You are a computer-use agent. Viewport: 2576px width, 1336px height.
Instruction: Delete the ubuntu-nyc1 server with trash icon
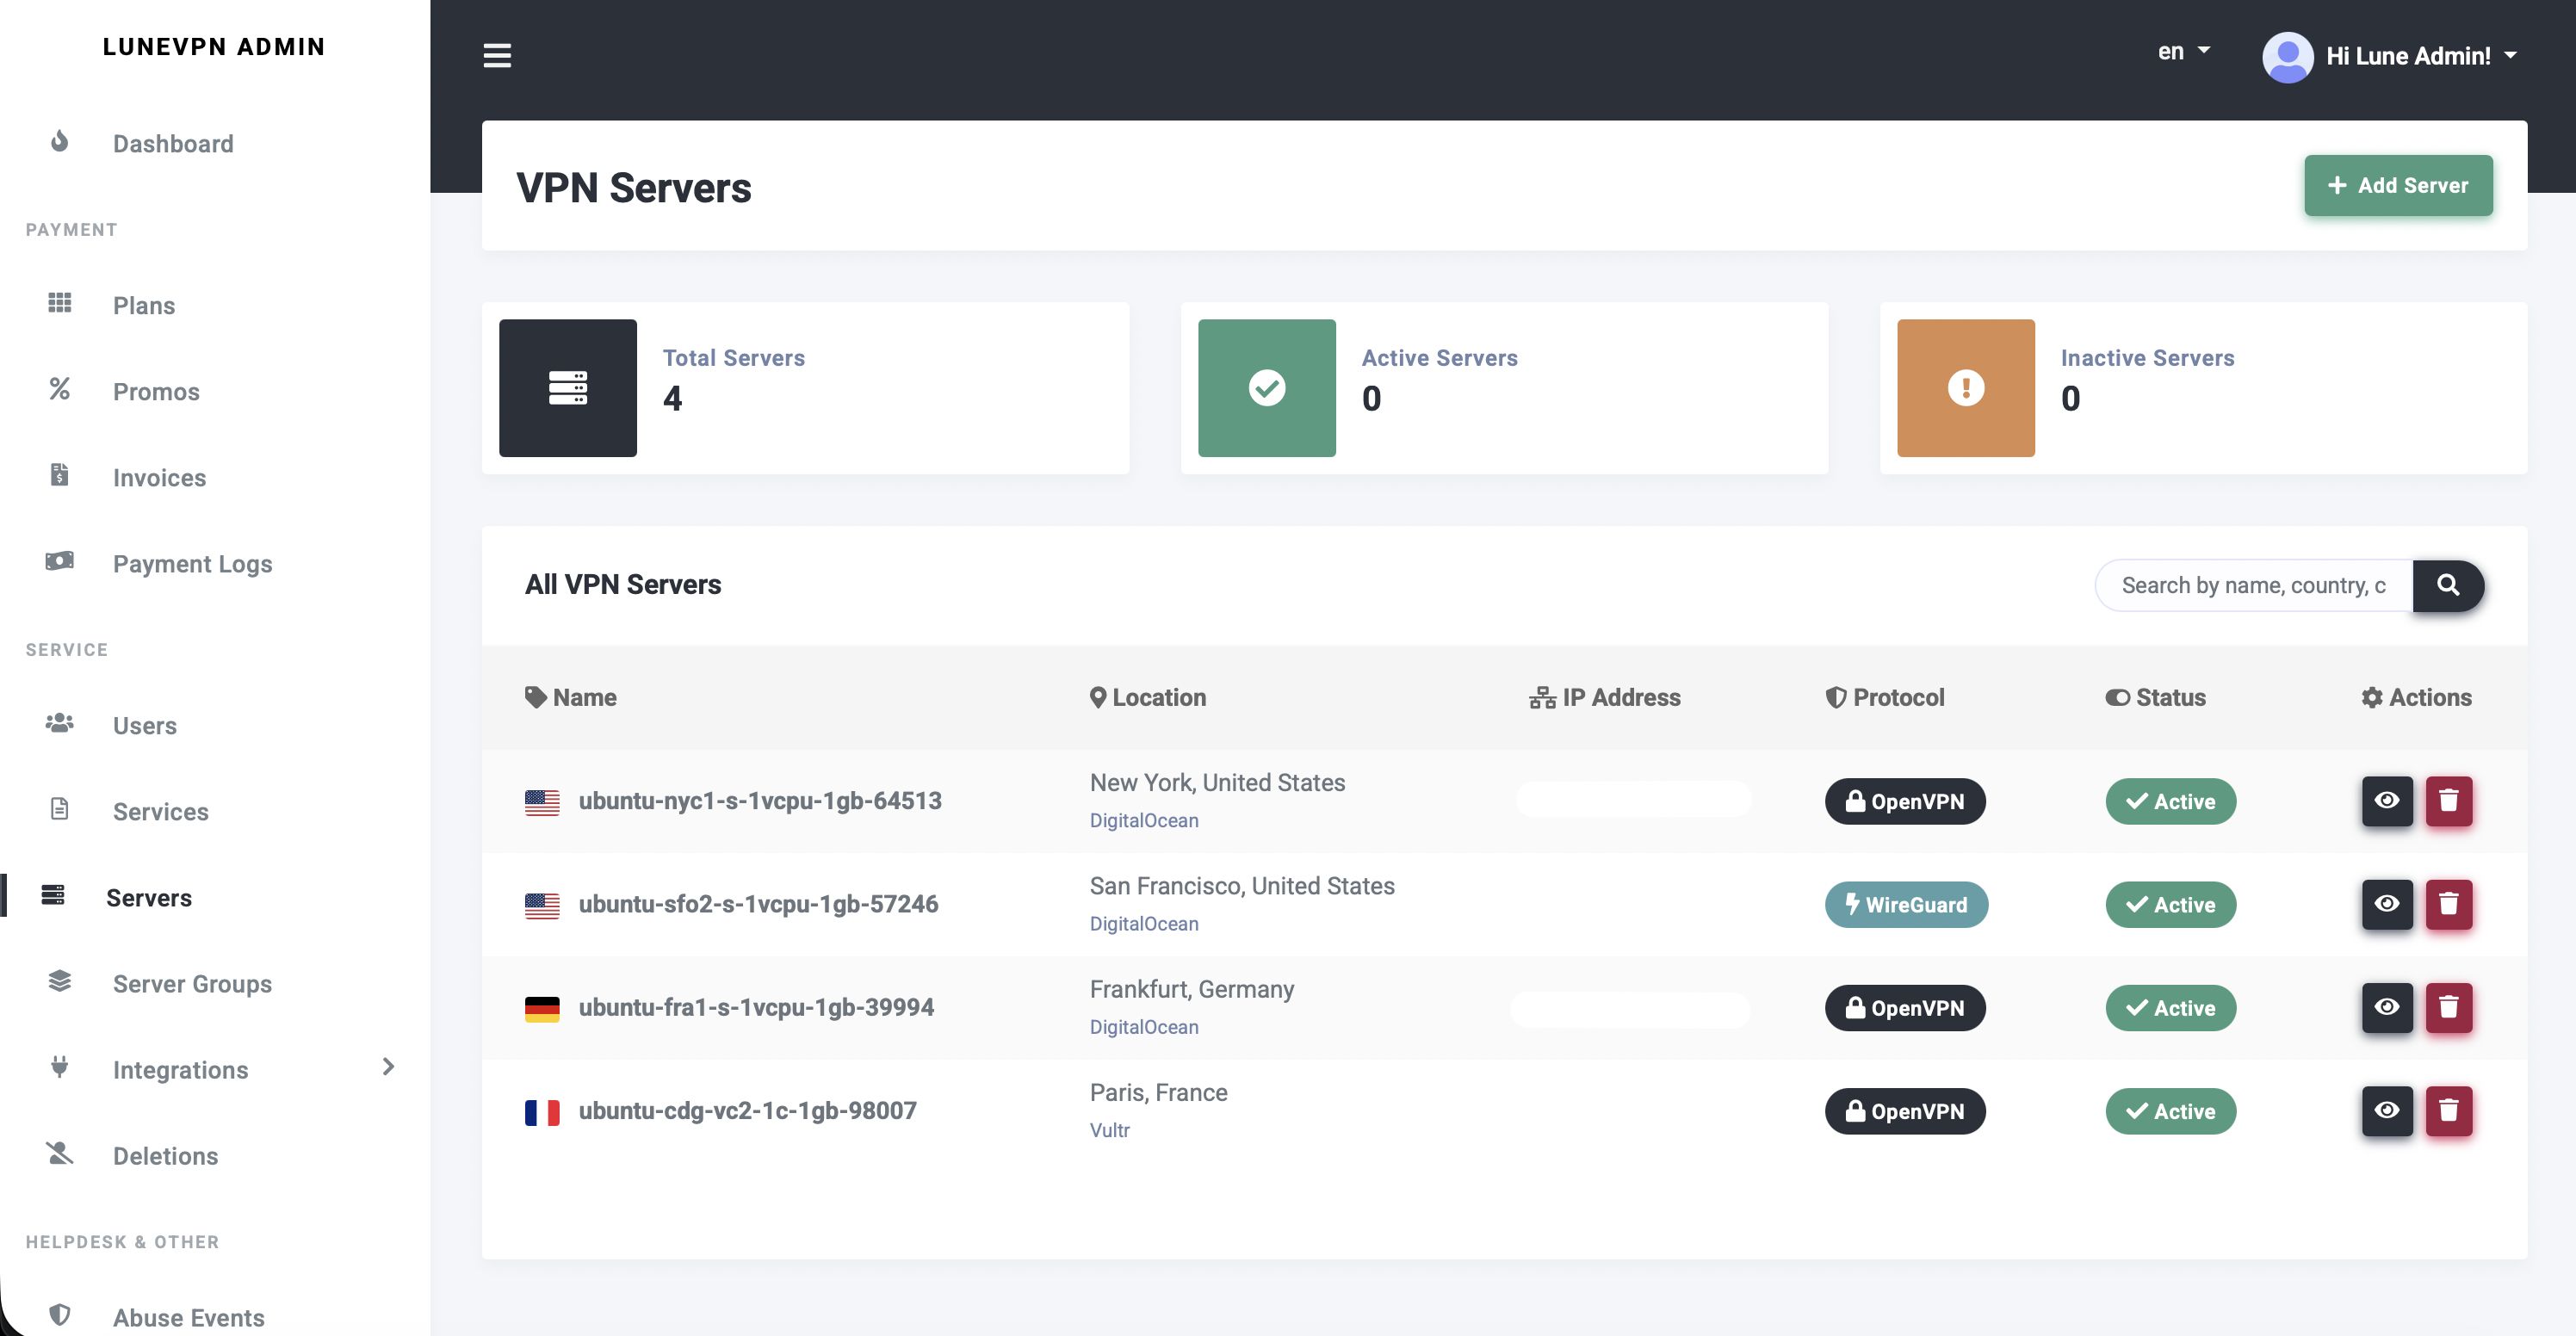click(x=2448, y=801)
